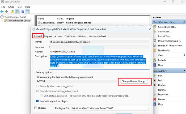Click the Help icon under Selected Item
The image size is (186, 114).
coord(155,104)
